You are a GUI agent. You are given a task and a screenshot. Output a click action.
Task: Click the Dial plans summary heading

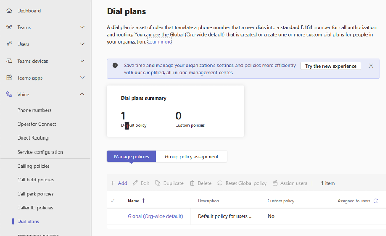(x=143, y=98)
